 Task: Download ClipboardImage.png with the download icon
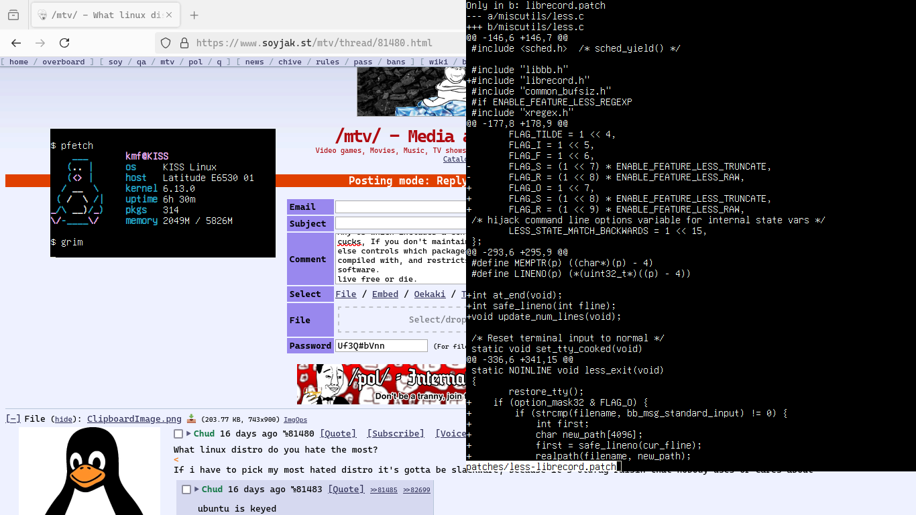(x=191, y=418)
